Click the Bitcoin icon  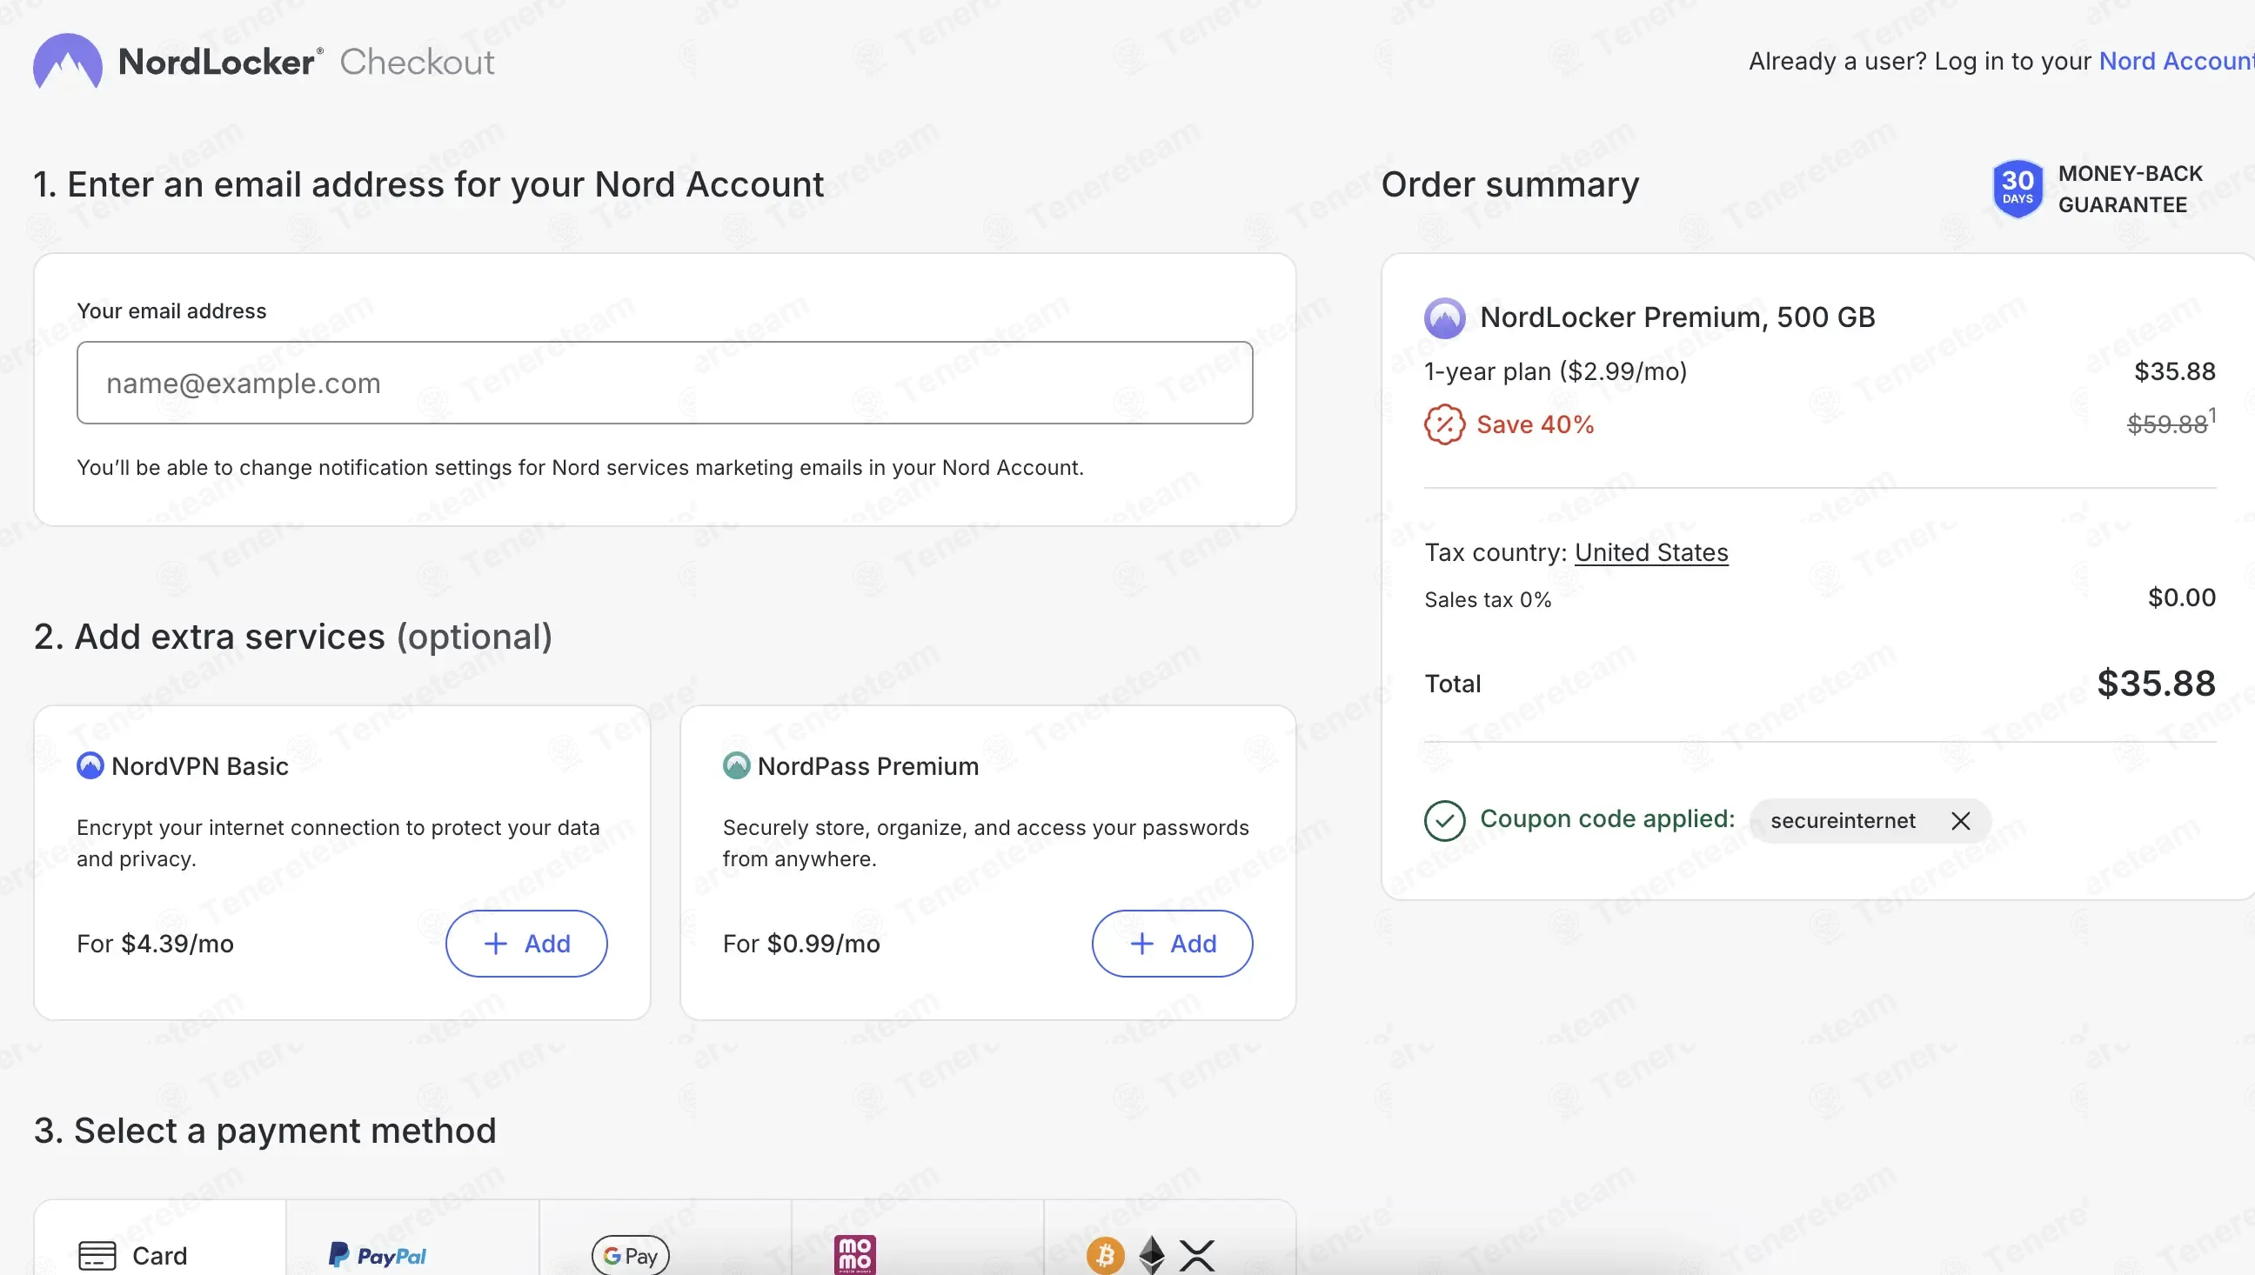point(1105,1256)
